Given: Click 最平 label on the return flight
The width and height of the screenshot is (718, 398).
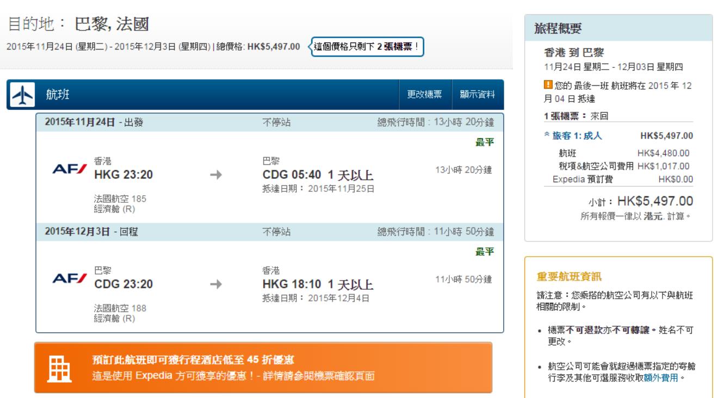Looking at the screenshot, I should click(485, 251).
